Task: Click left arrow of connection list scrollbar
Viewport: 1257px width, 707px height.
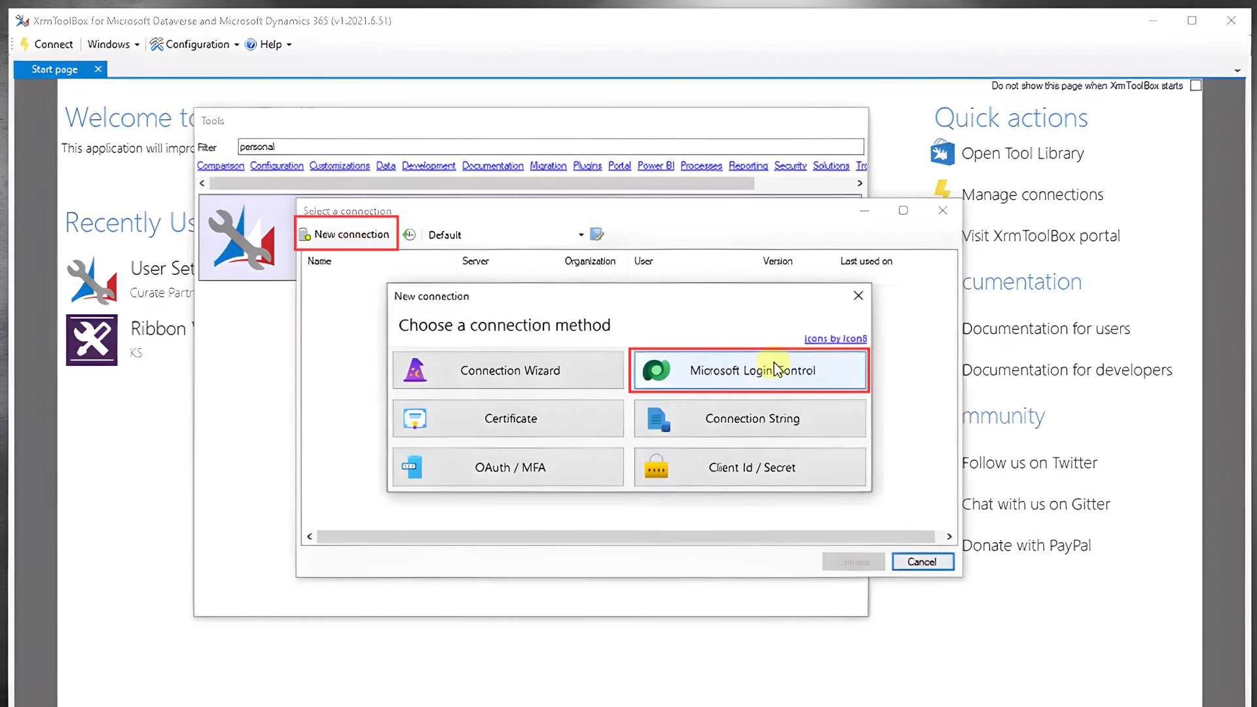Action: [310, 537]
